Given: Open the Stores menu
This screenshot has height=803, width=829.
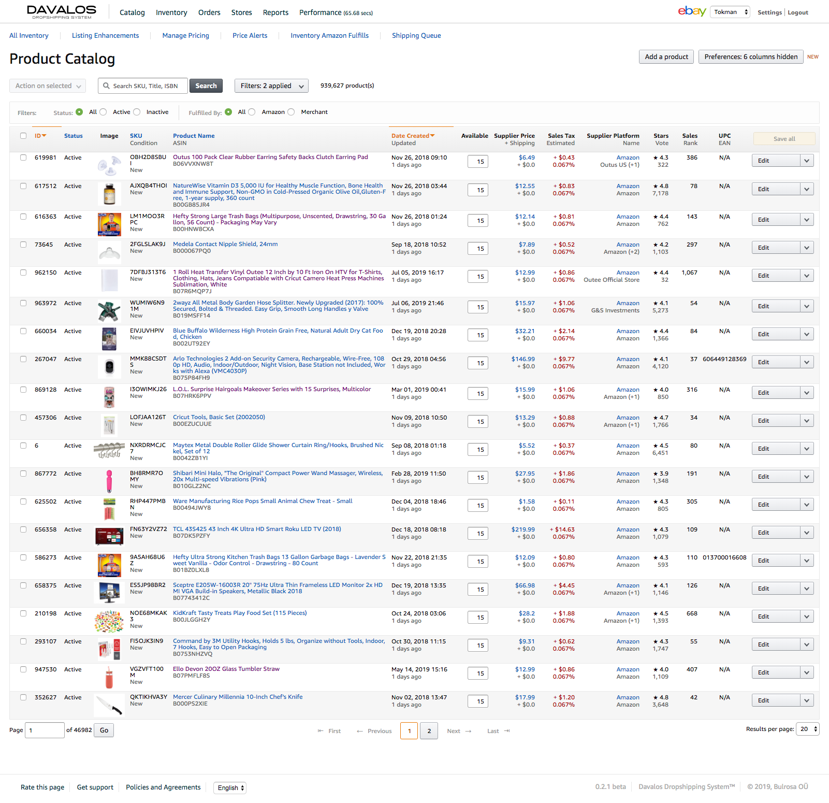Looking at the screenshot, I should (241, 12).
